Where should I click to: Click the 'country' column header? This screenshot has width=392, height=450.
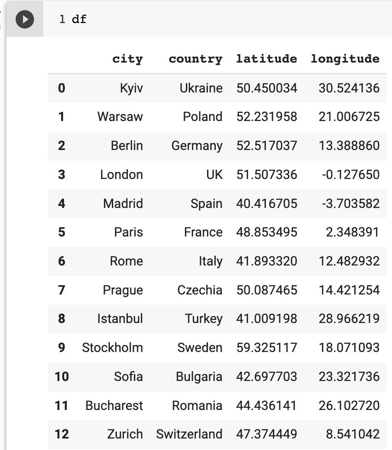[195, 59]
